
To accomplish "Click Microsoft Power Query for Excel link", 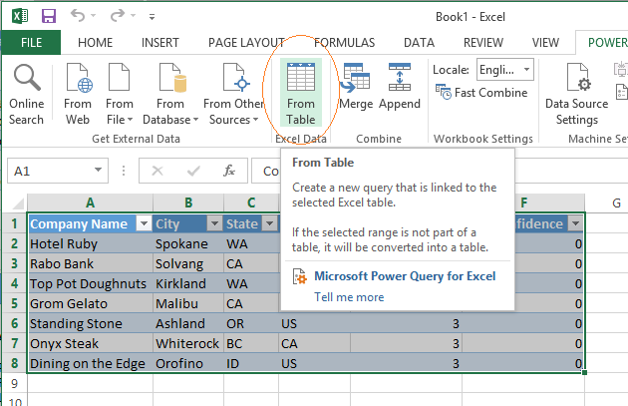I will coord(405,276).
